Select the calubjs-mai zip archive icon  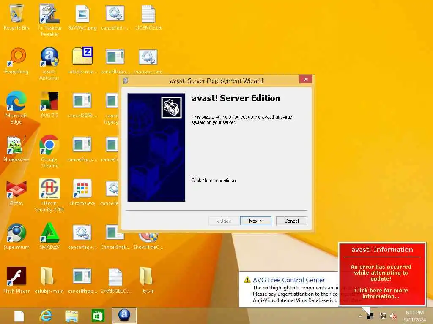(x=82, y=61)
